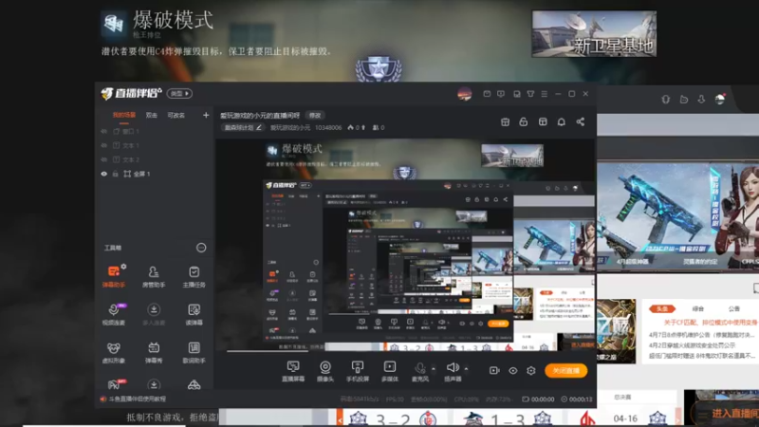Click the filter icon in title bar
This screenshot has height=427, width=759.
tap(530, 94)
